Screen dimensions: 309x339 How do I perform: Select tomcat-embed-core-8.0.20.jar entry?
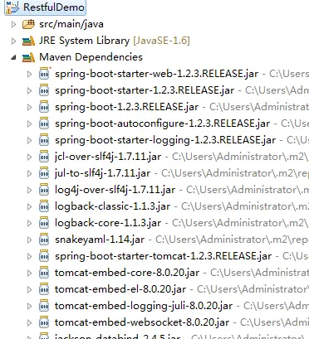[127, 273]
